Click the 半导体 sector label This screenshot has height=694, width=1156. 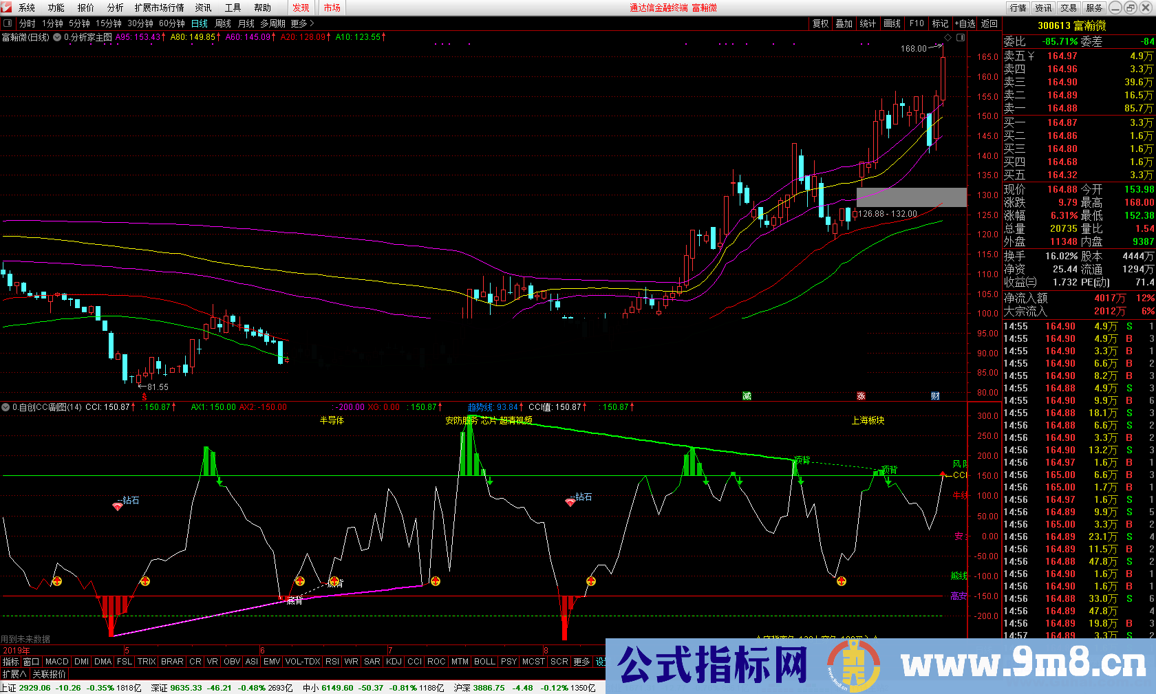[332, 420]
